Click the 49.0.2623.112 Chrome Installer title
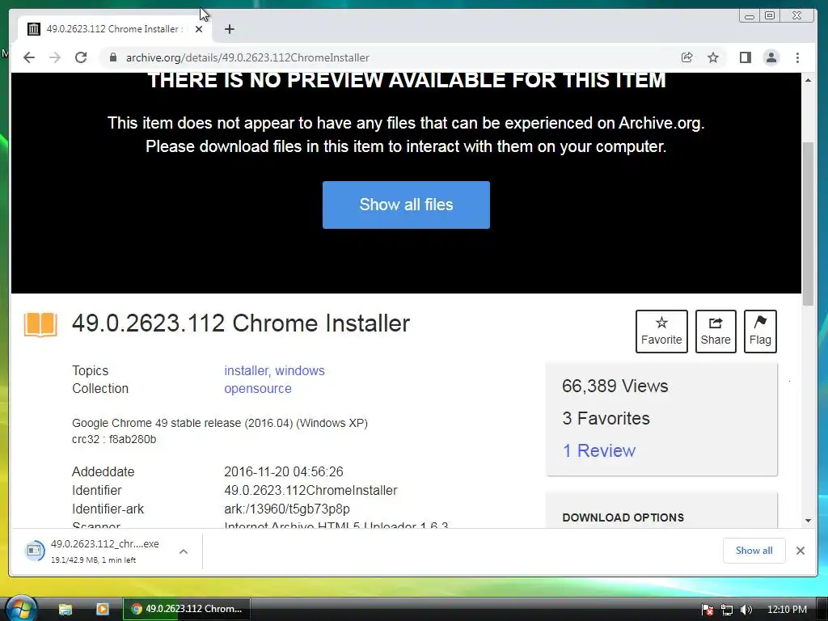 (x=241, y=323)
